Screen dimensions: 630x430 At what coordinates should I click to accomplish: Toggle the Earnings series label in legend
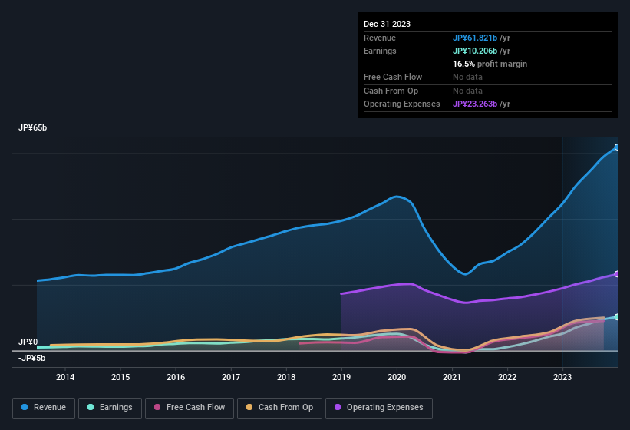(x=116, y=408)
